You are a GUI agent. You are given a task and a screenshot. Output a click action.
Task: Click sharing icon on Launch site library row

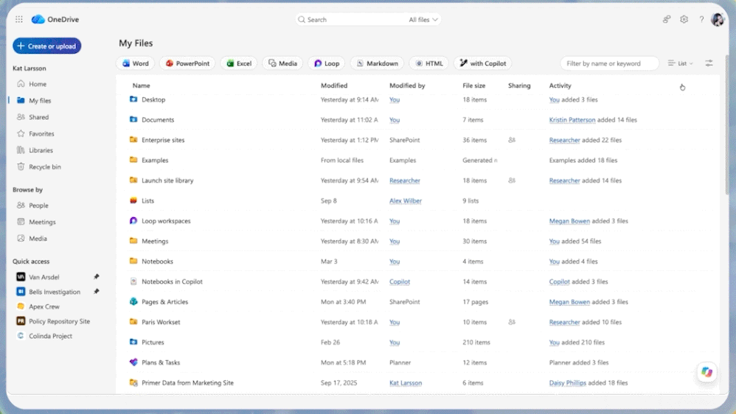(512, 180)
